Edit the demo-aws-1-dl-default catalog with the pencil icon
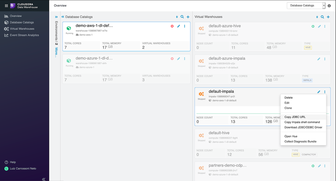Viewport: 336px width, 181px height. pyautogui.click(x=179, y=26)
